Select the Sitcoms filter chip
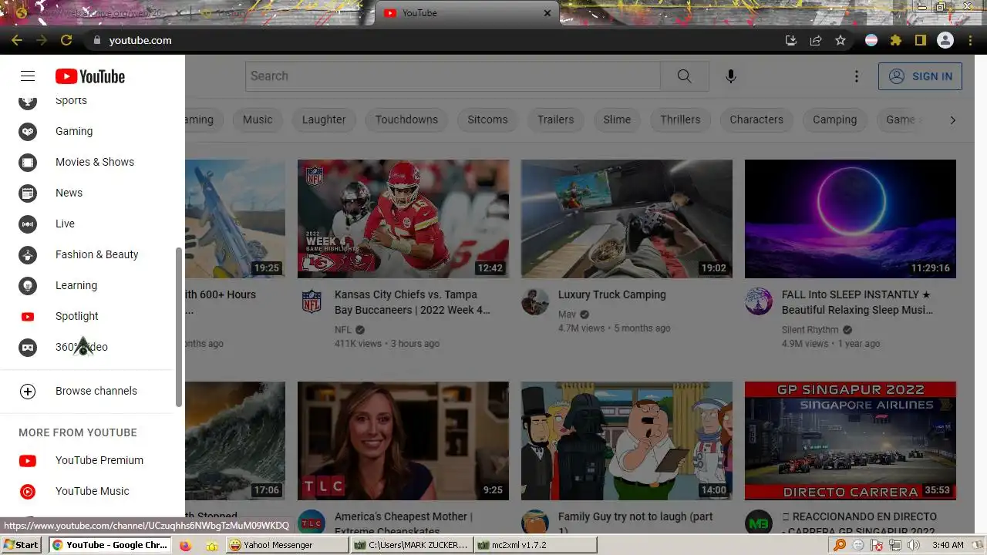This screenshot has width=987, height=555. click(487, 119)
